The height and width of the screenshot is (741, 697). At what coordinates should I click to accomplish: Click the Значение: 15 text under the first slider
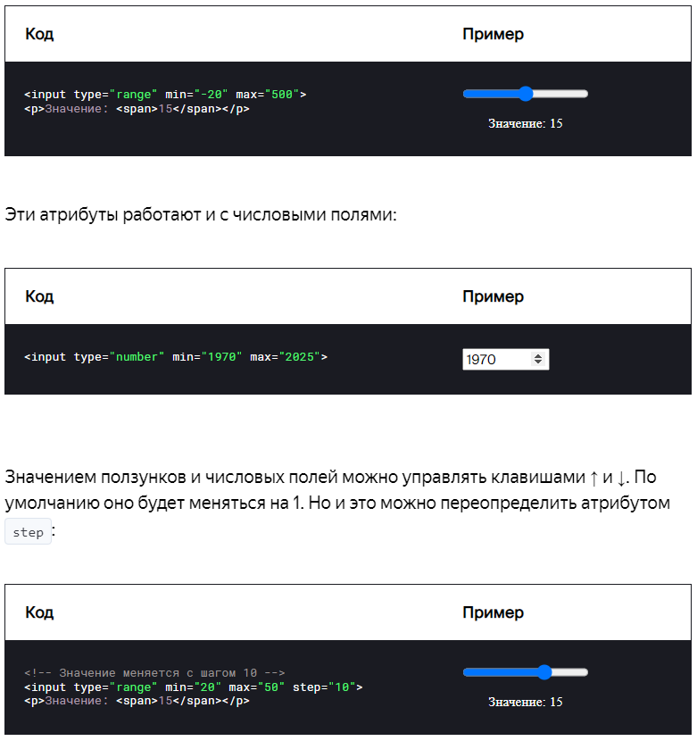coord(526,124)
